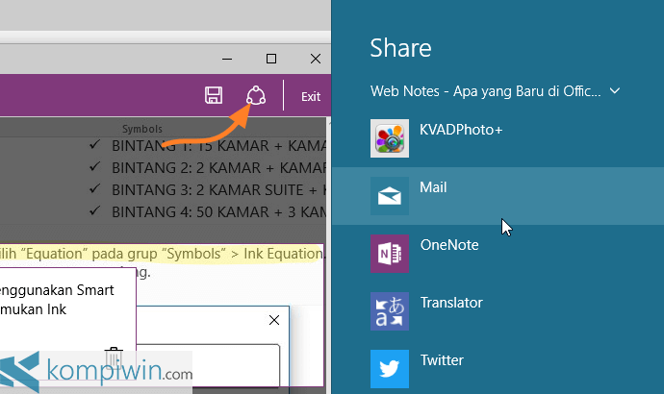
Task: Share to Translator label
Action: (451, 303)
